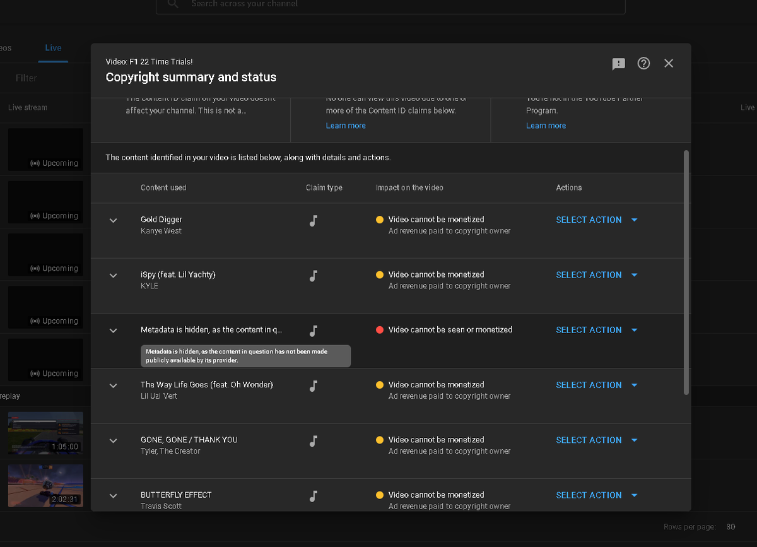Click the Live stream column header in background
Image resolution: width=757 pixels, height=547 pixels.
pos(28,107)
